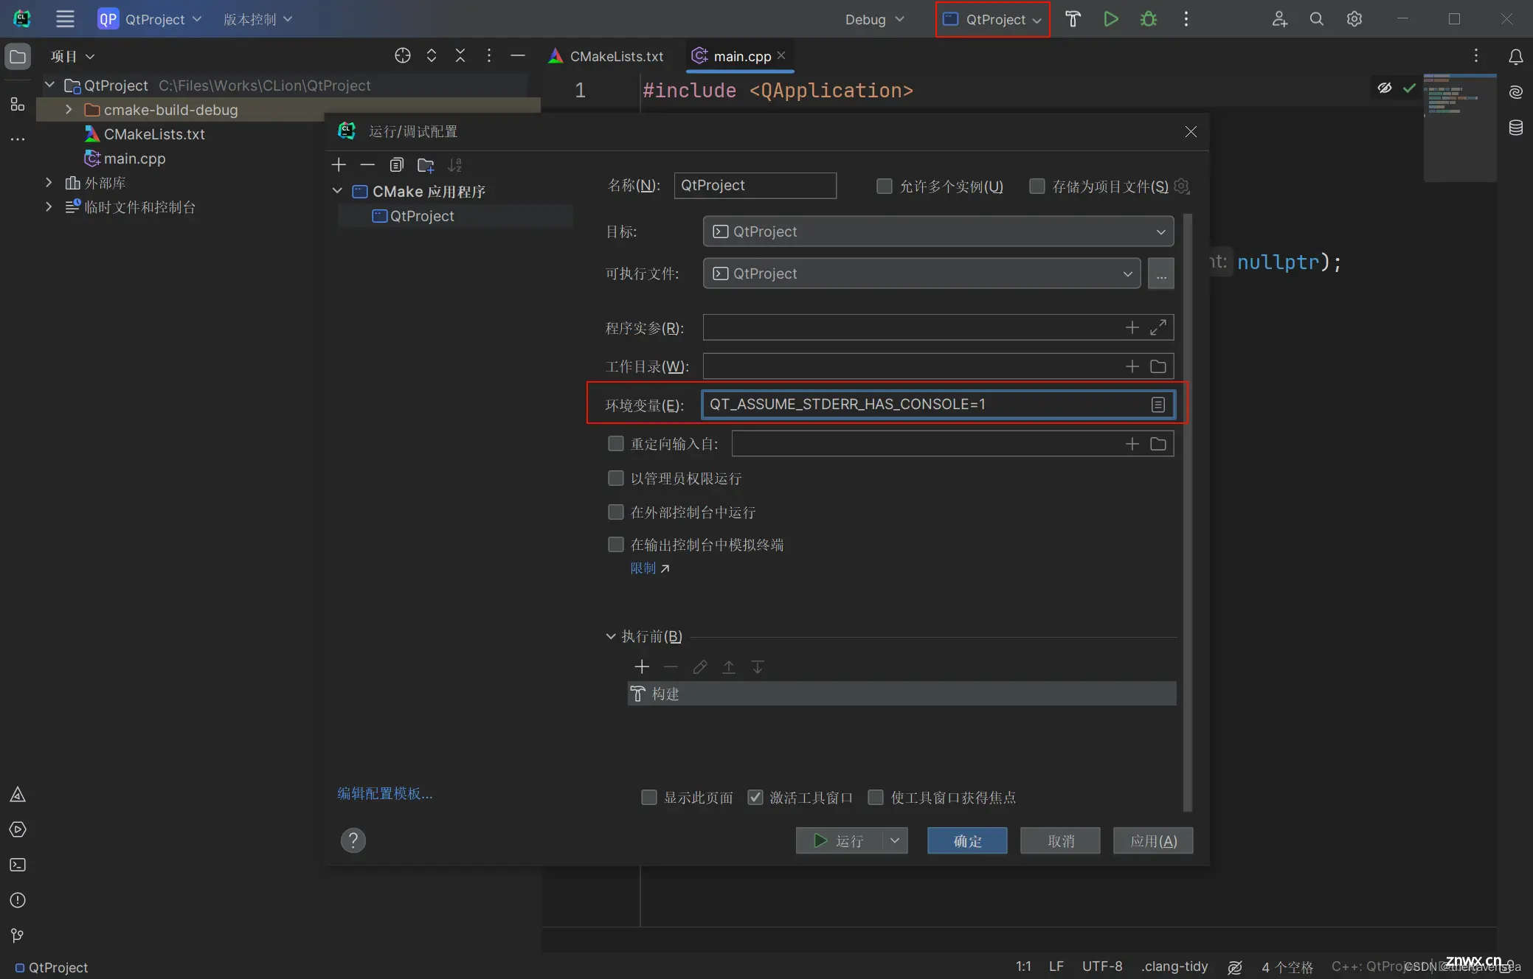Open Code With Me user icon
This screenshot has height=979, width=1533.
(1279, 19)
